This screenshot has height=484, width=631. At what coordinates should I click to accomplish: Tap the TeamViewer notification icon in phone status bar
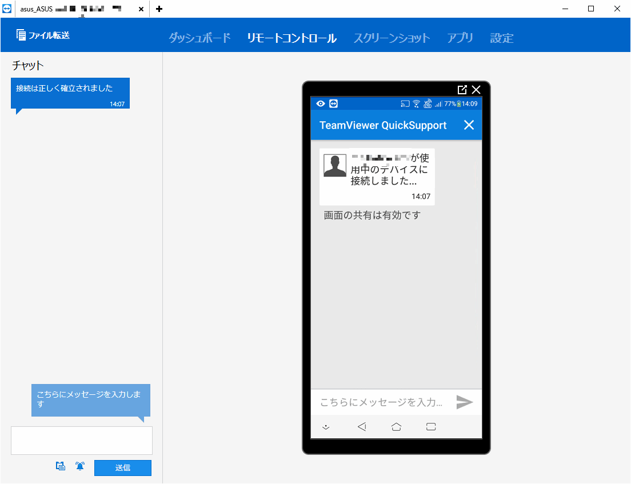click(x=334, y=104)
